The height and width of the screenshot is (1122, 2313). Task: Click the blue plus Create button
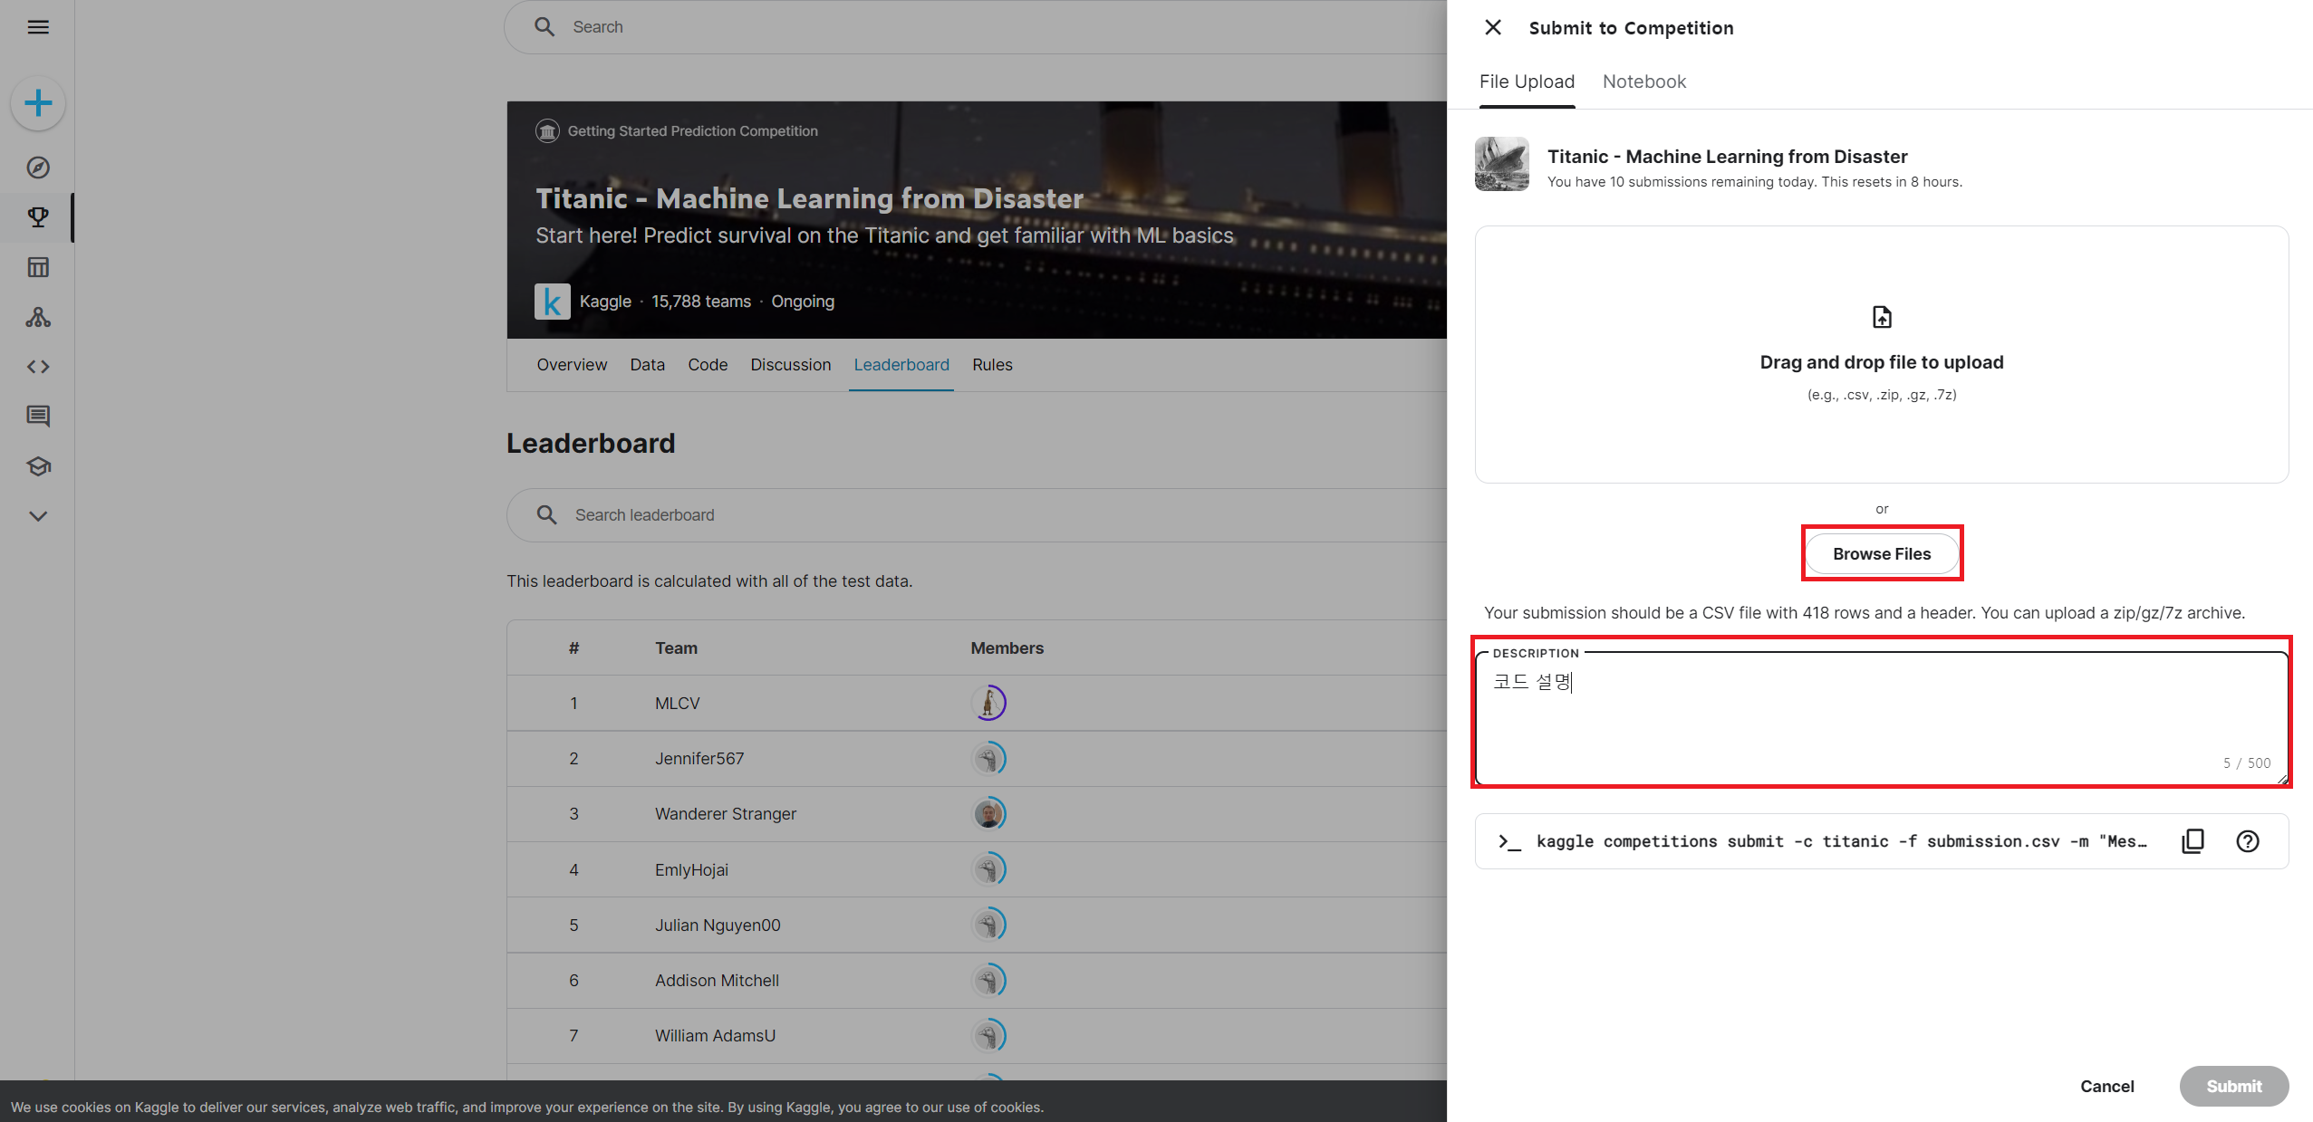38,103
